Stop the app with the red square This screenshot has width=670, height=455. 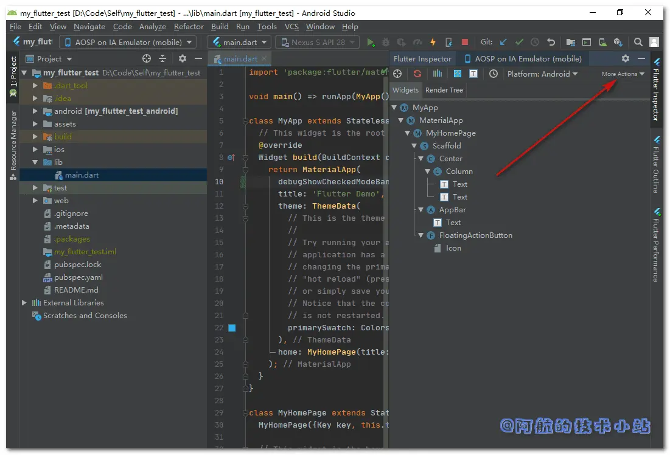pyautogui.click(x=465, y=42)
